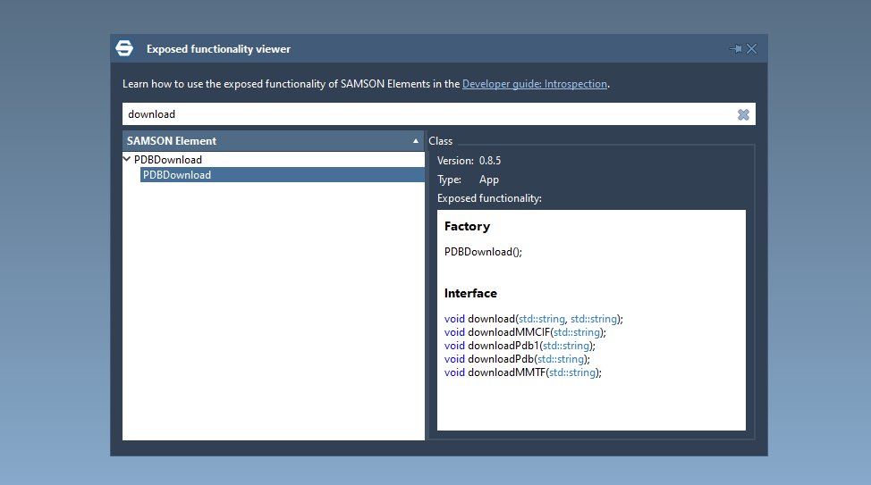Click the download(std::string, std::string) function
This screenshot has height=485, width=871.
click(533, 319)
